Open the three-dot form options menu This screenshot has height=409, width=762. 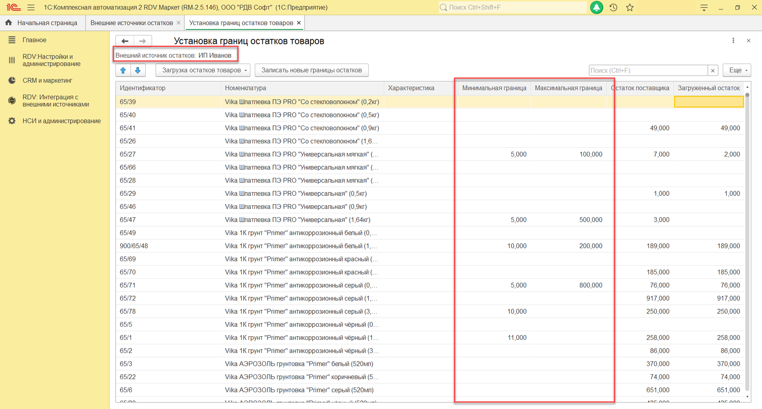pos(733,41)
